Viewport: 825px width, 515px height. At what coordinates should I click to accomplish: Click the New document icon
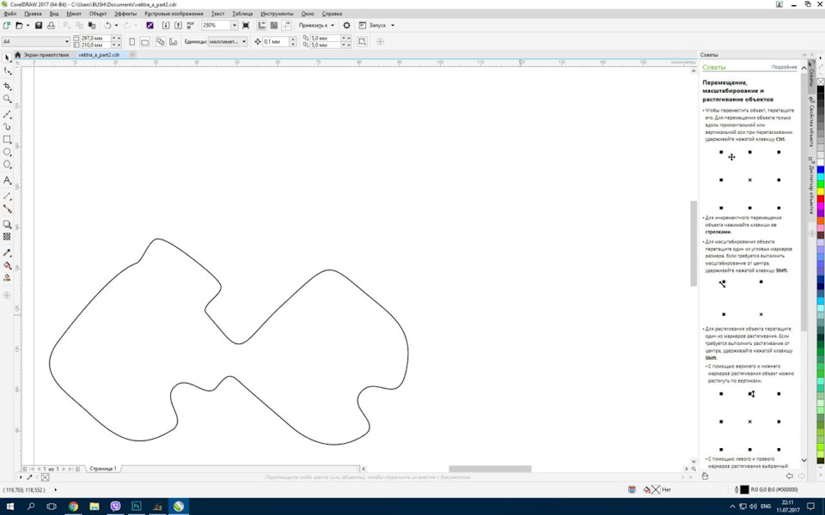click(x=6, y=25)
